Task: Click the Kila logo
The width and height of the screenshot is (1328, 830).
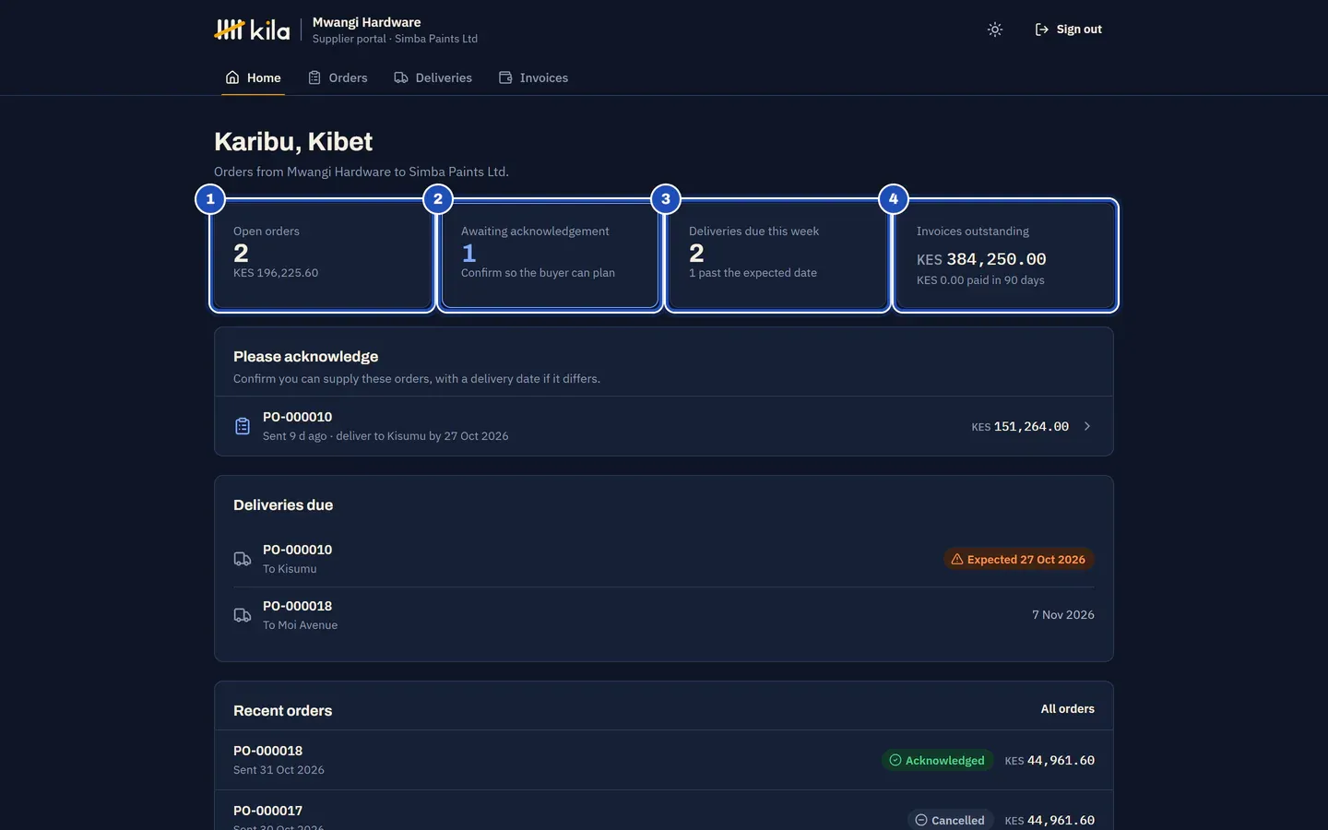Action: click(252, 30)
